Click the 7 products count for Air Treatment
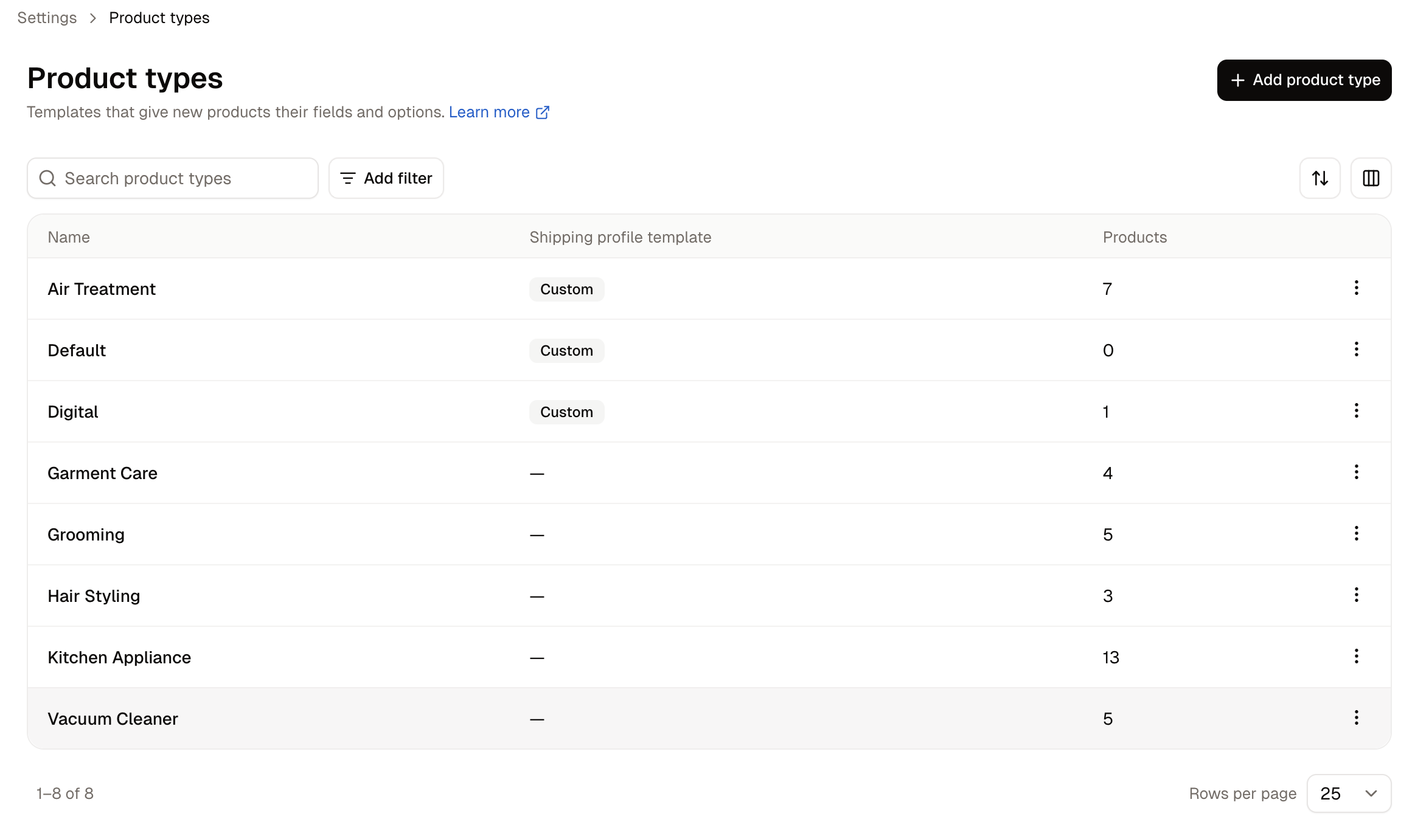The height and width of the screenshot is (822, 1415). click(x=1107, y=289)
